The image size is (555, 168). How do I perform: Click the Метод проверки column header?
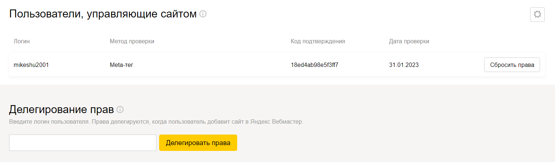click(132, 41)
